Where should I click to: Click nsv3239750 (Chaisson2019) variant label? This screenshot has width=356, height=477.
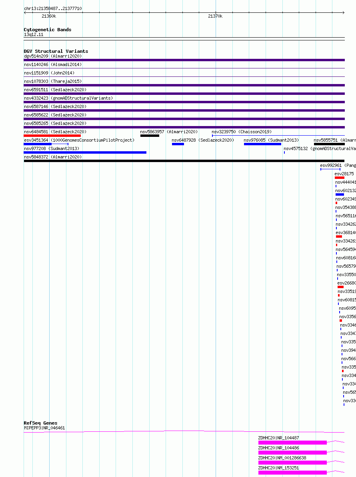[x=242, y=132]
